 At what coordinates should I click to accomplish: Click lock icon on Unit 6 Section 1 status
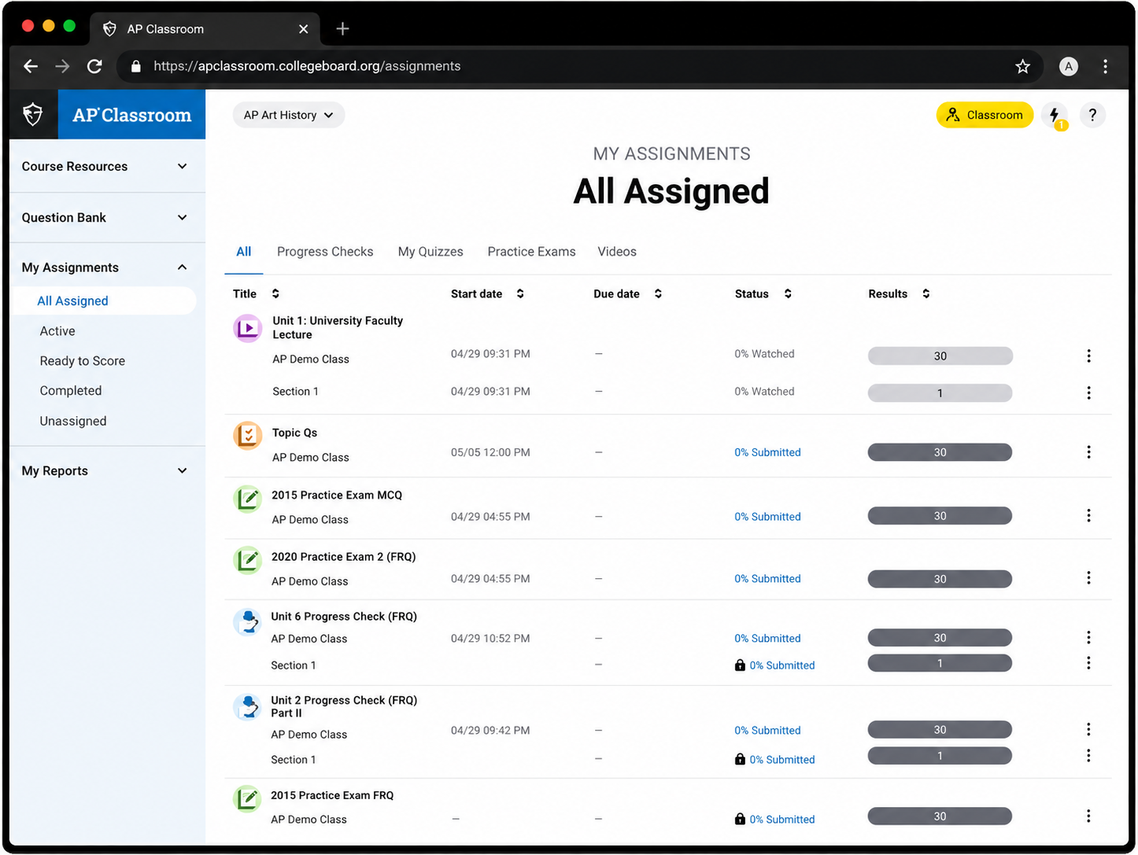point(740,665)
